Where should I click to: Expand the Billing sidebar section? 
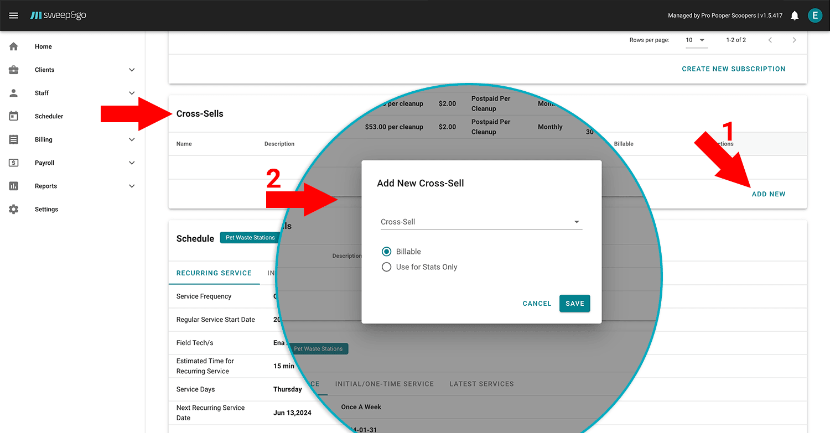[x=132, y=139]
